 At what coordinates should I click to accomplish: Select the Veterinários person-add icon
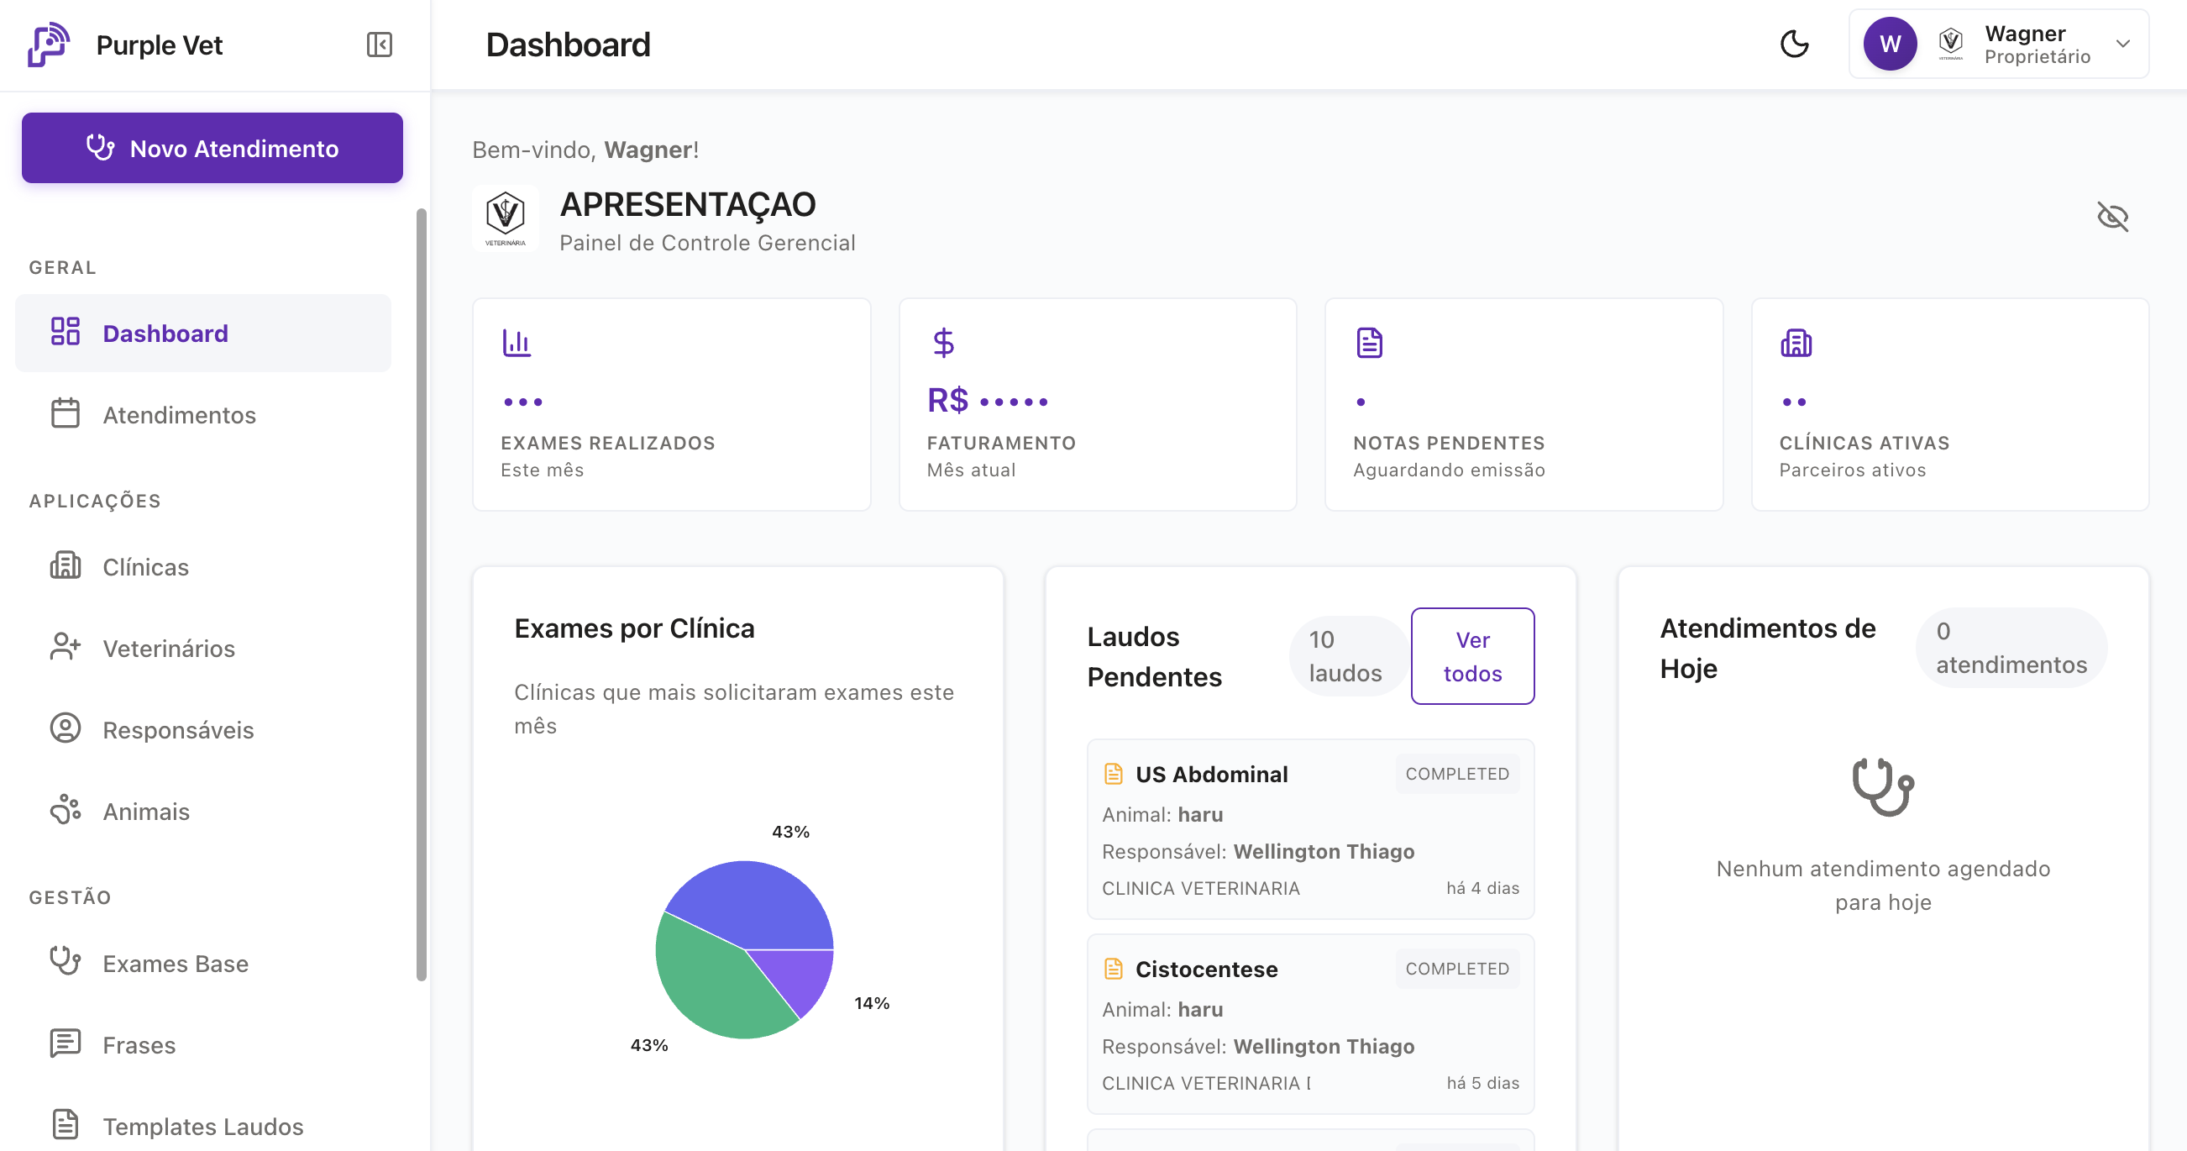click(65, 646)
